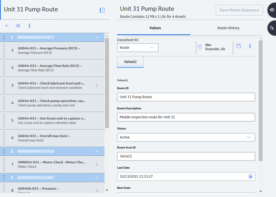The width and height of the screenshot is (276, 197).
Task: Expand G0040A-031 Pressure row arrow
Action: coord(97,191)
